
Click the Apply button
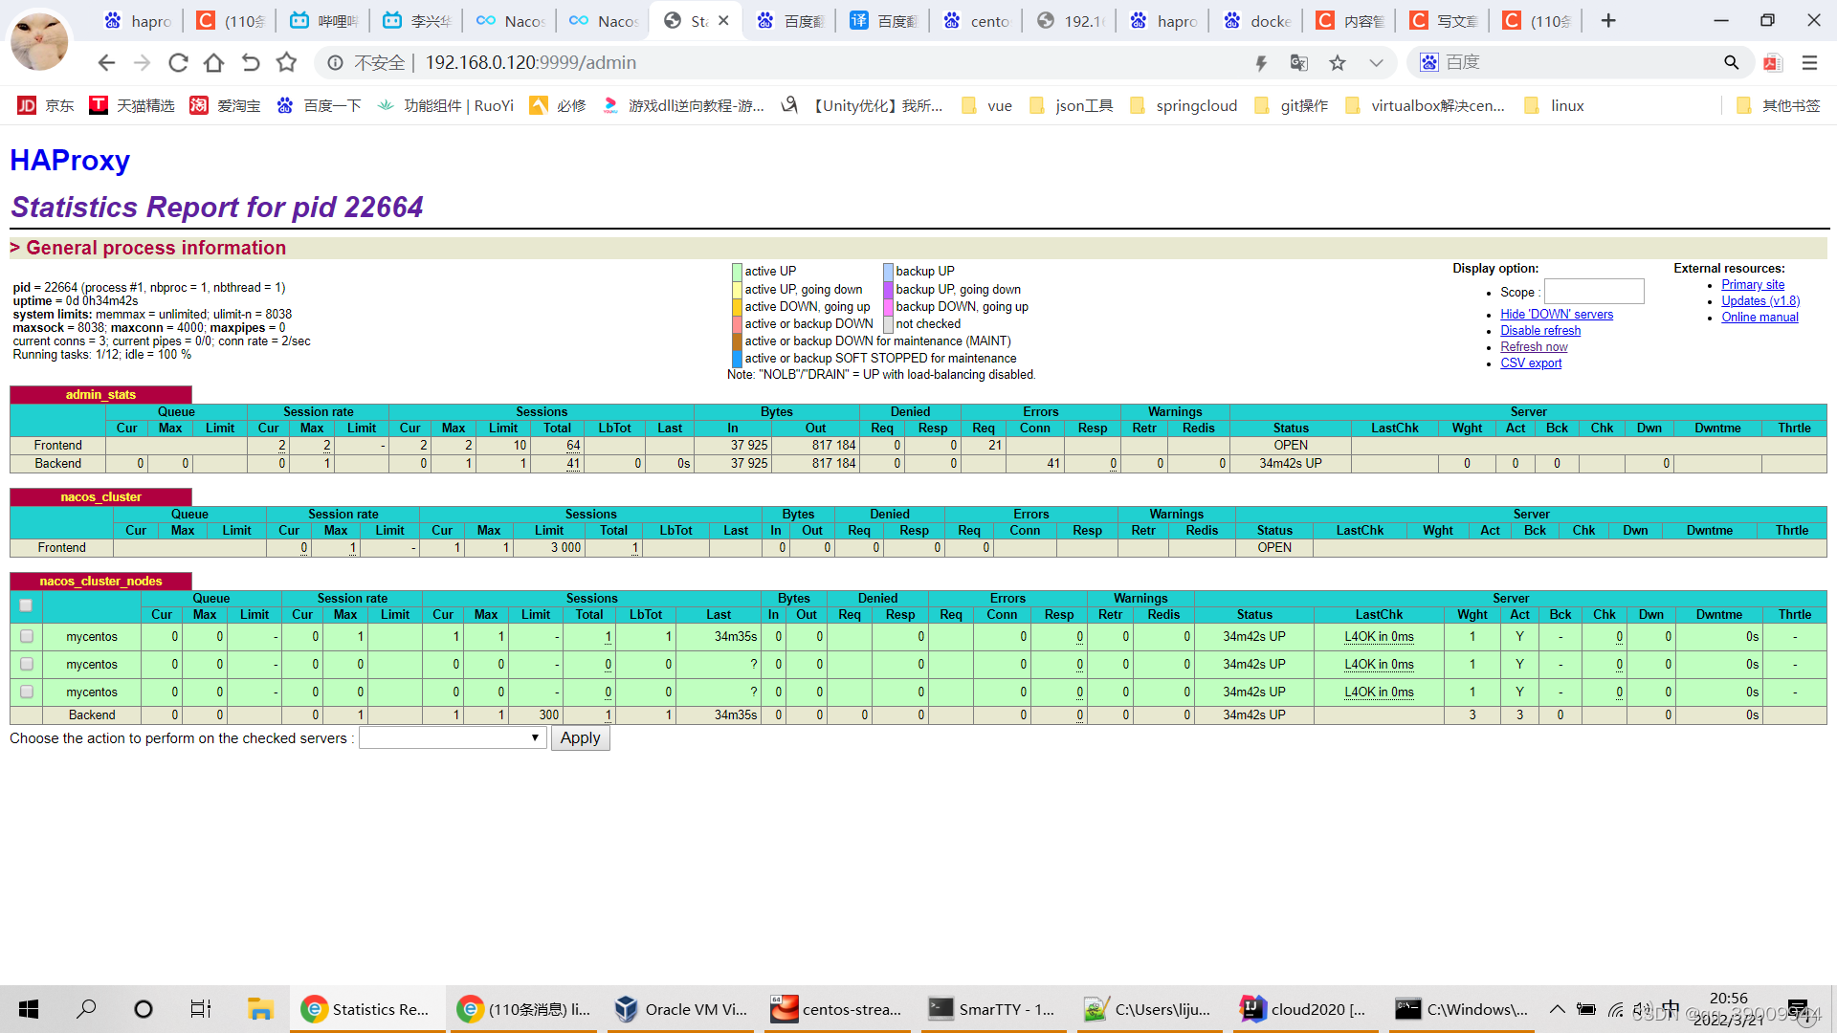click(580, 738)
